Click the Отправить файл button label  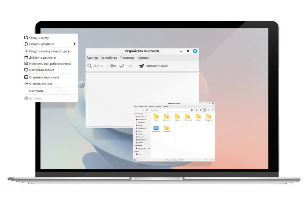click(x=157, y=66)
